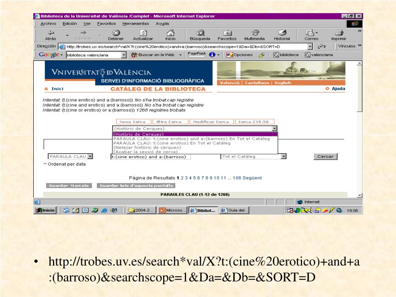Go to results page 2

[x=182, y=178]
